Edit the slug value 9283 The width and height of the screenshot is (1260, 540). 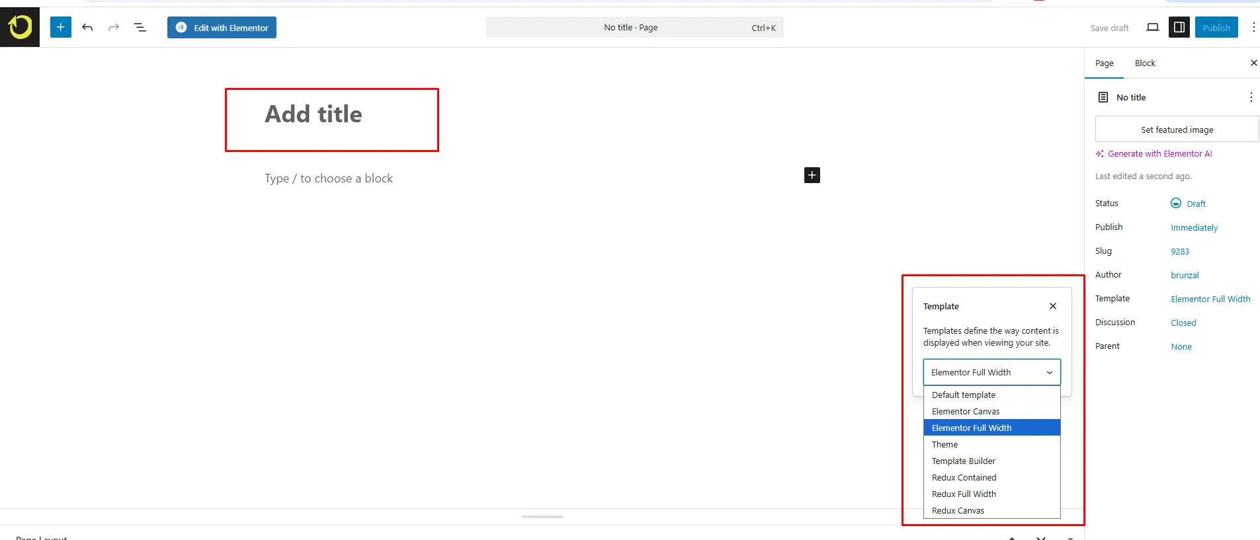coord(1180,251)
